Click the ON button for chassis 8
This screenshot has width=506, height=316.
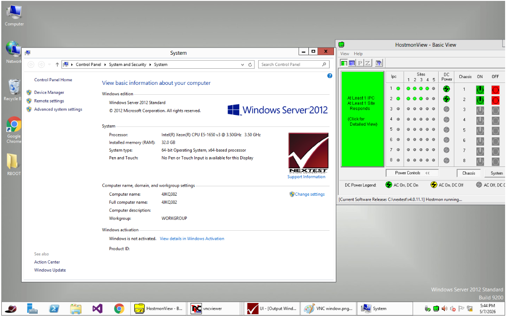tap(480, 161)
